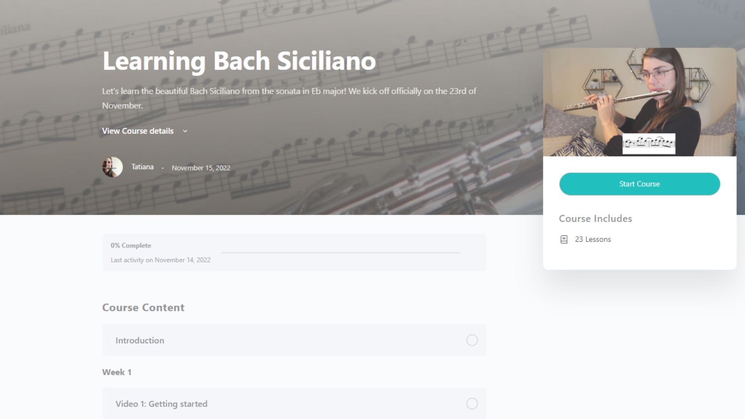Click the sheet music snippet on the thumbnail
The height and width of the screenshot is (419, 745).
coord(649,144)
